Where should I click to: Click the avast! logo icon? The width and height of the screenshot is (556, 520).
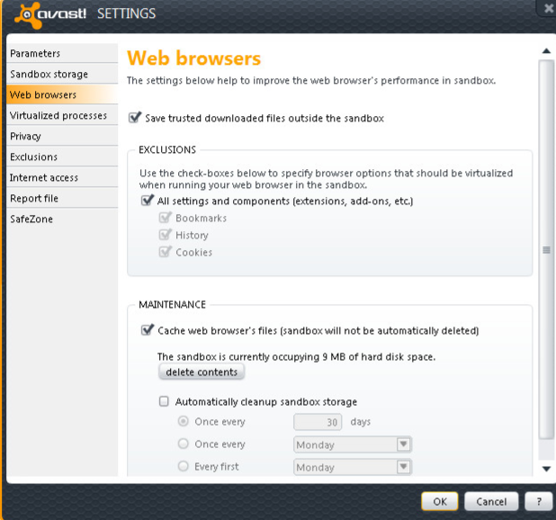(x=28, y=15)
